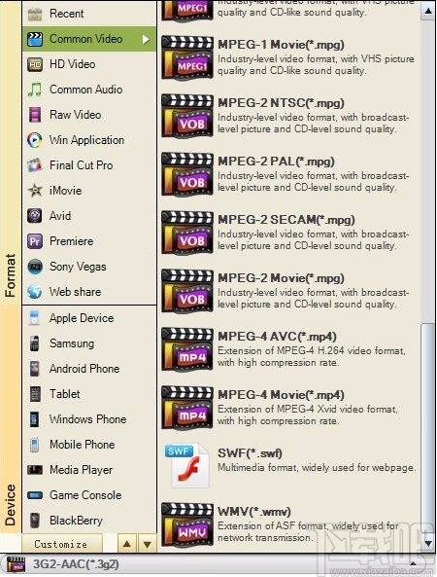
Task: Switch to the Device vertical tab
Action: point(11,419)
